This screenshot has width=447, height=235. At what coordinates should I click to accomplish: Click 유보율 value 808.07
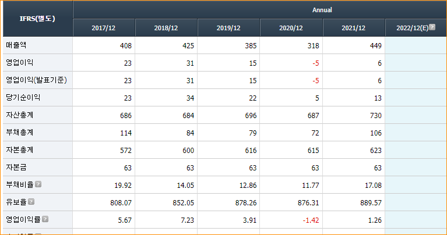[x=121, y=203]
